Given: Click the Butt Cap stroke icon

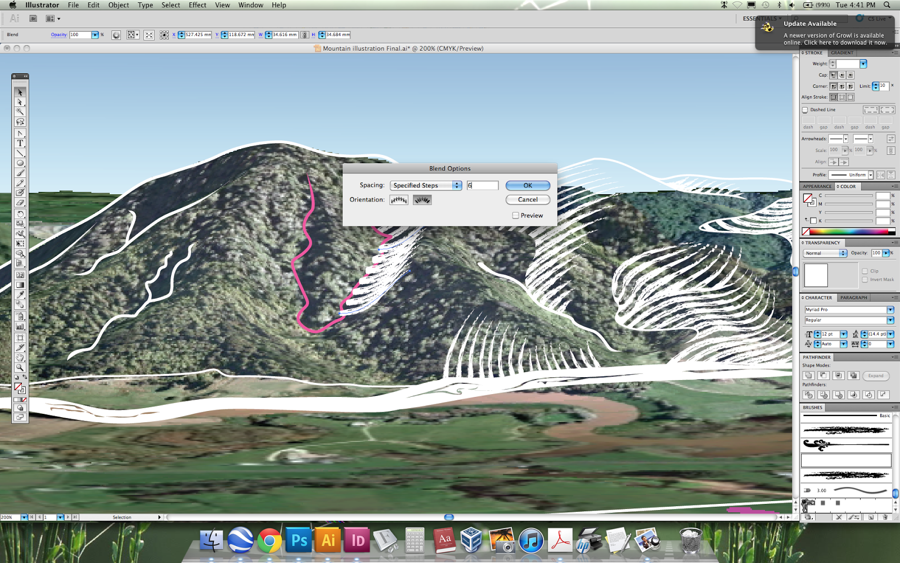Looking at the screenshot, I should pyautogui.click(x=834, y=75).
